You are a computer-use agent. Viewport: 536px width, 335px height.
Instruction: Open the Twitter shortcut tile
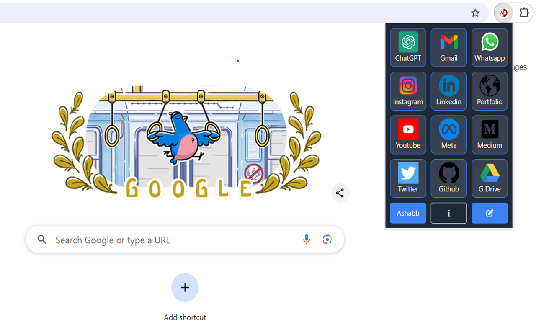pos(408,178)
